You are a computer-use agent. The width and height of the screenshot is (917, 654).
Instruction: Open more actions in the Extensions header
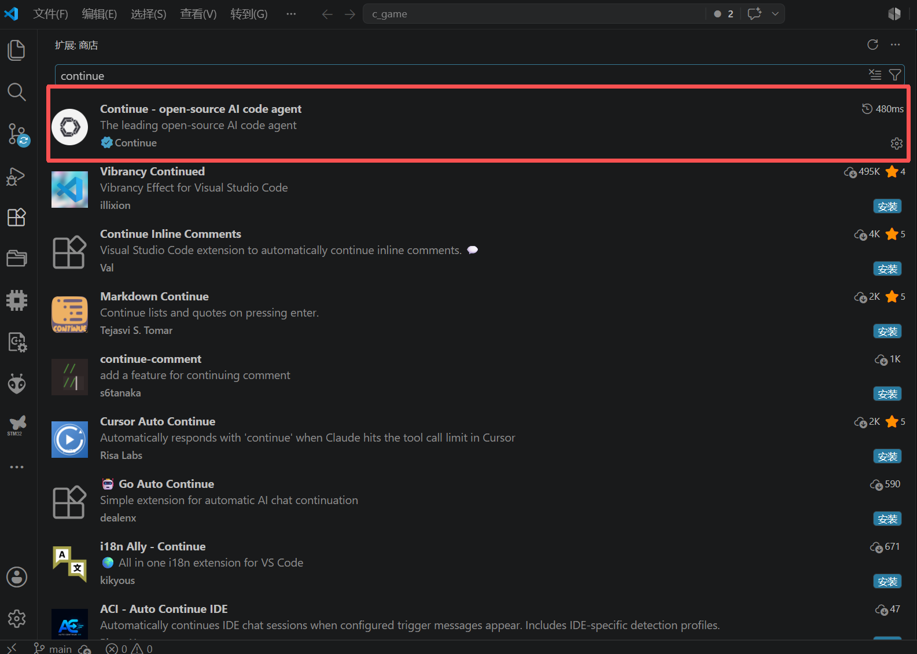pos(896,45)
